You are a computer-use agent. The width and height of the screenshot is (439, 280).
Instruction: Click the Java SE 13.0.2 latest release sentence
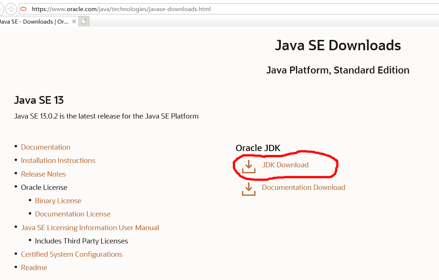[x=106, y=116]
